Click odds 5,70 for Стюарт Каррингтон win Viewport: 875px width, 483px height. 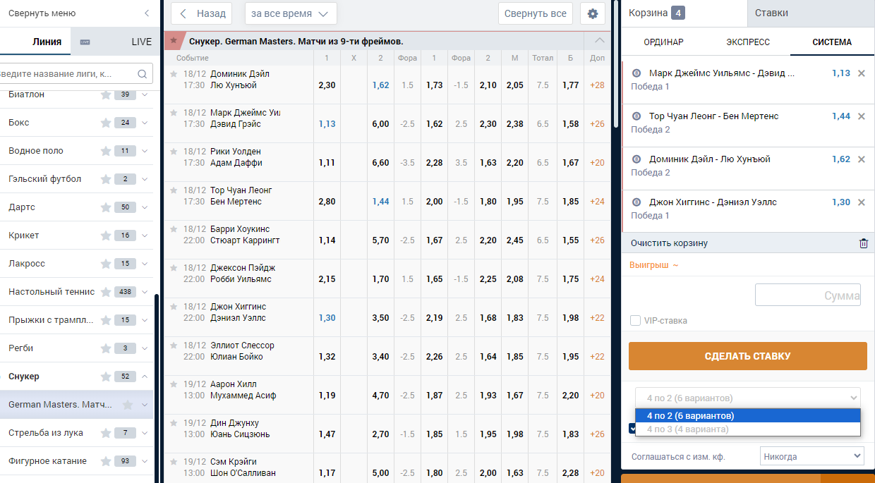point(380,240)
